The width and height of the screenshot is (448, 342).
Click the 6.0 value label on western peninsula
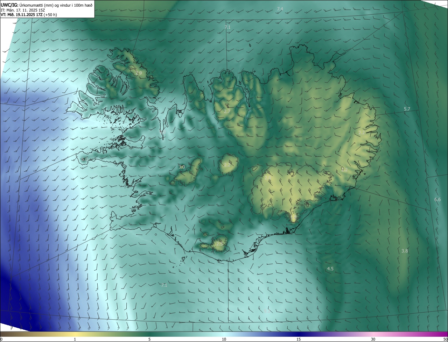click(x=84, y=159)
